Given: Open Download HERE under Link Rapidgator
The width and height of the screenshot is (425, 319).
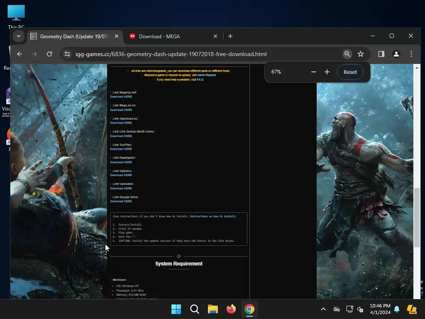Looking at the screenshot, I should point(121,162).
